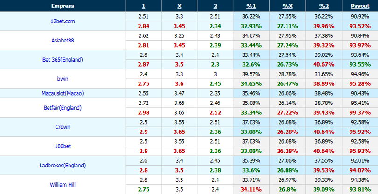Open the Bet 365(England) link
The image size is (378, 194).
(x=63, y=60)
